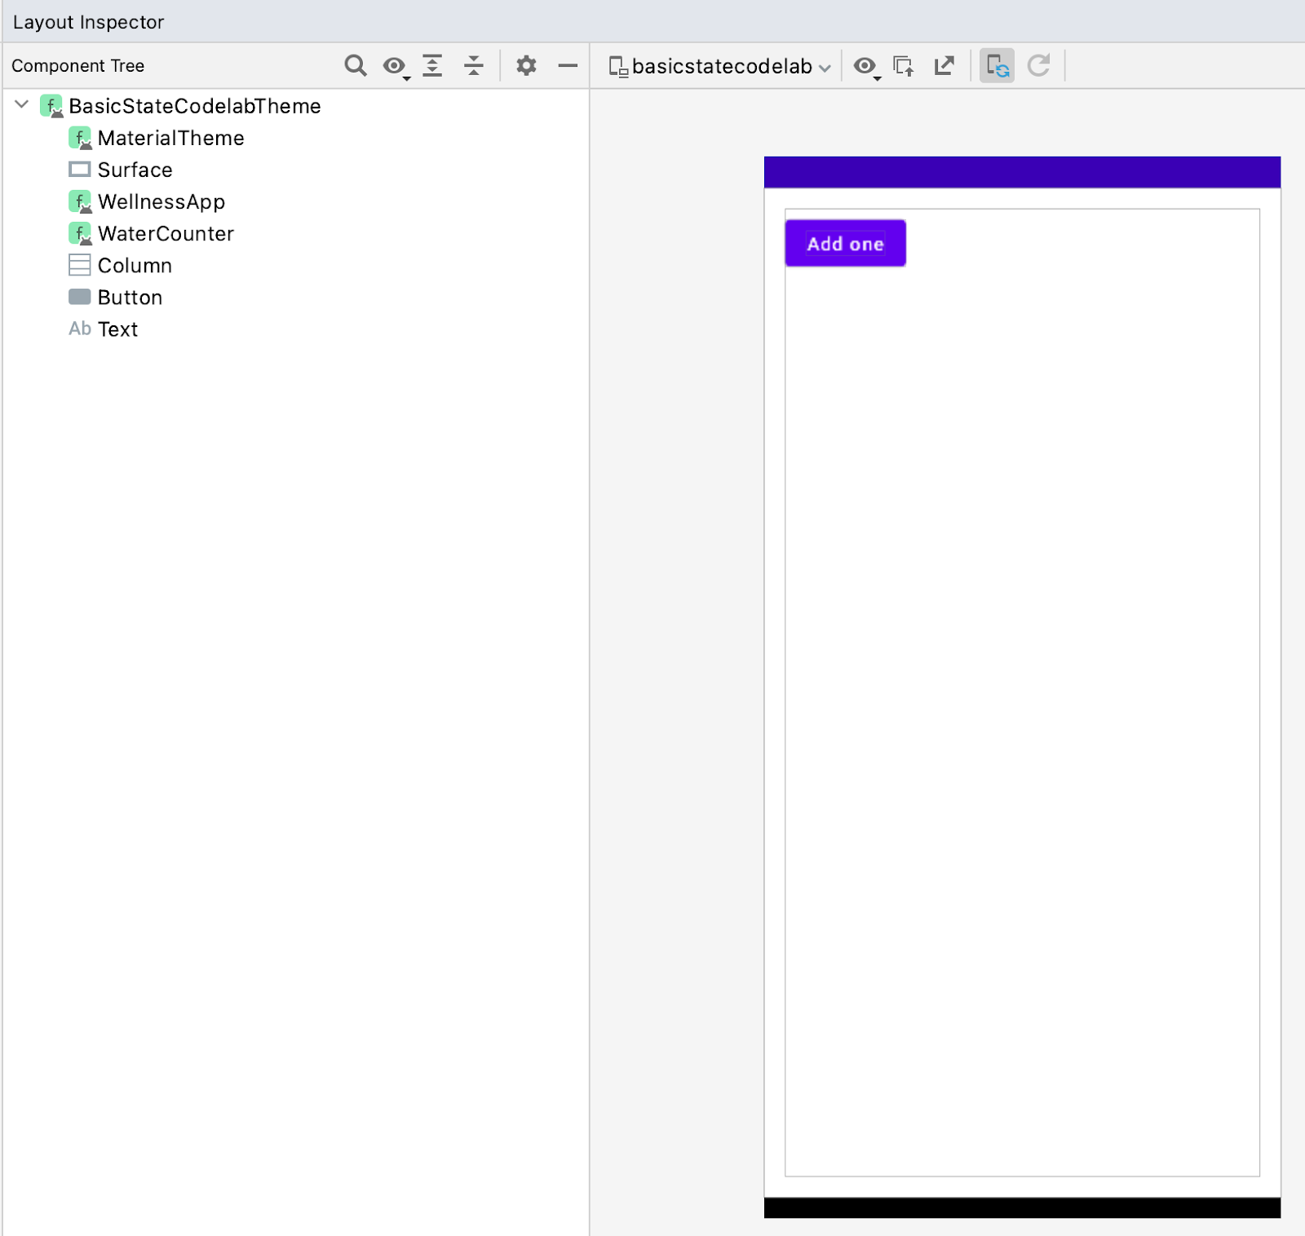Collapse the BasicStateCodelabTheme tree node
1305x1236 pixels.
click(22, 105)
